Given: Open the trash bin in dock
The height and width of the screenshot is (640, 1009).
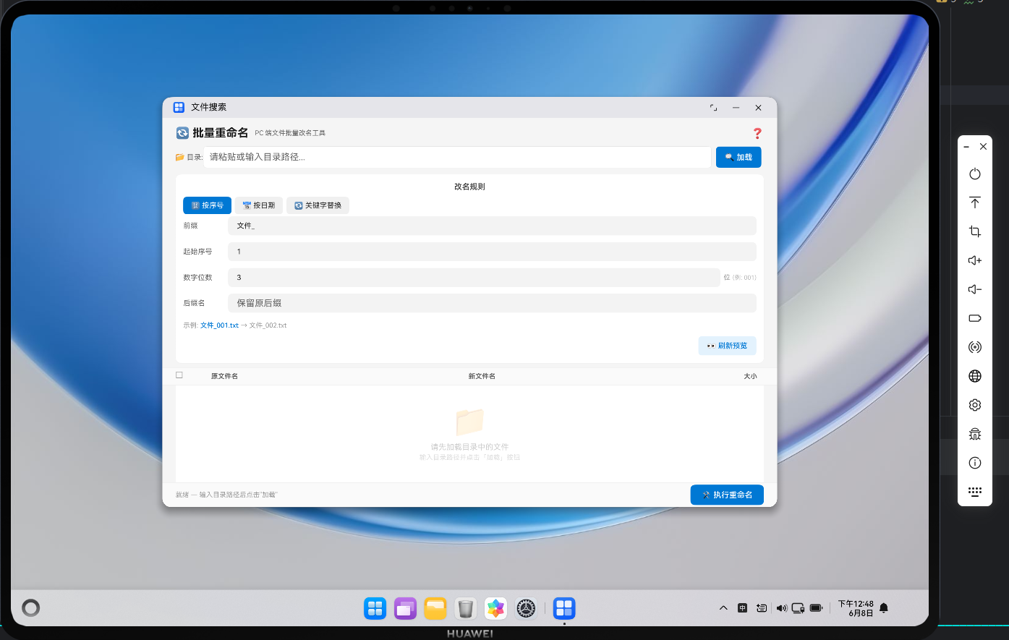Looking at the screenshot, I should coord(466,608).
